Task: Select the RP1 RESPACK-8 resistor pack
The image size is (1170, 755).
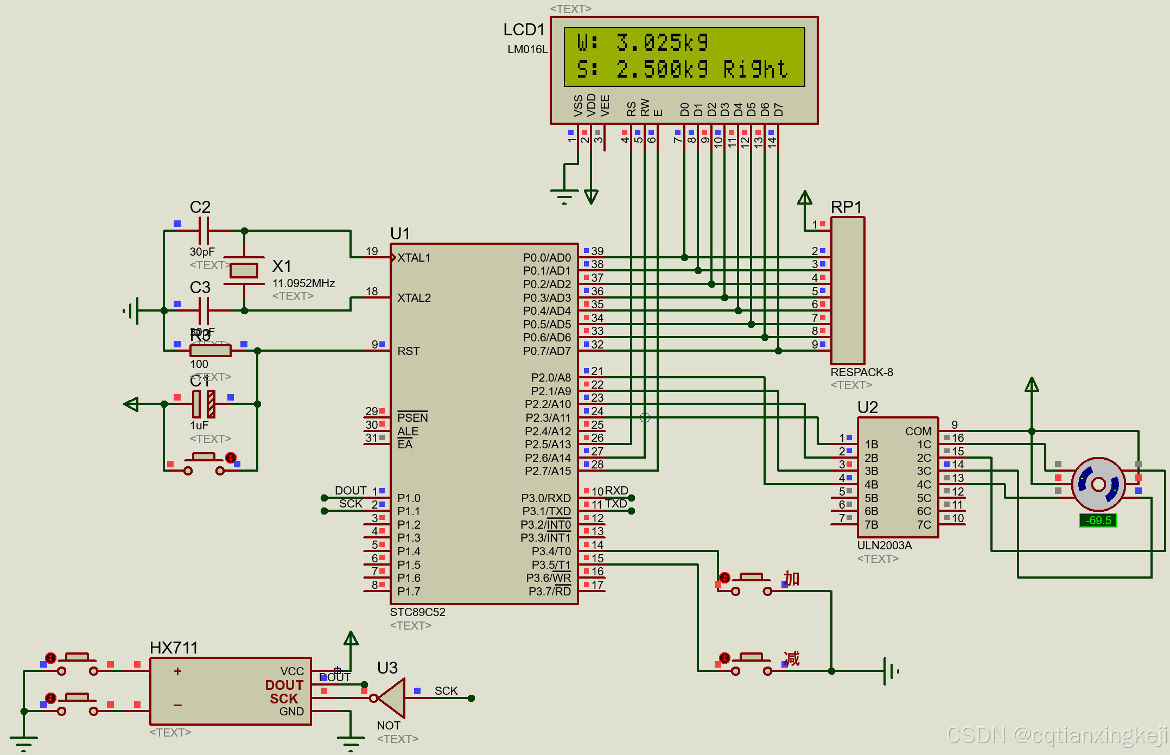Action: pos(847,291)
